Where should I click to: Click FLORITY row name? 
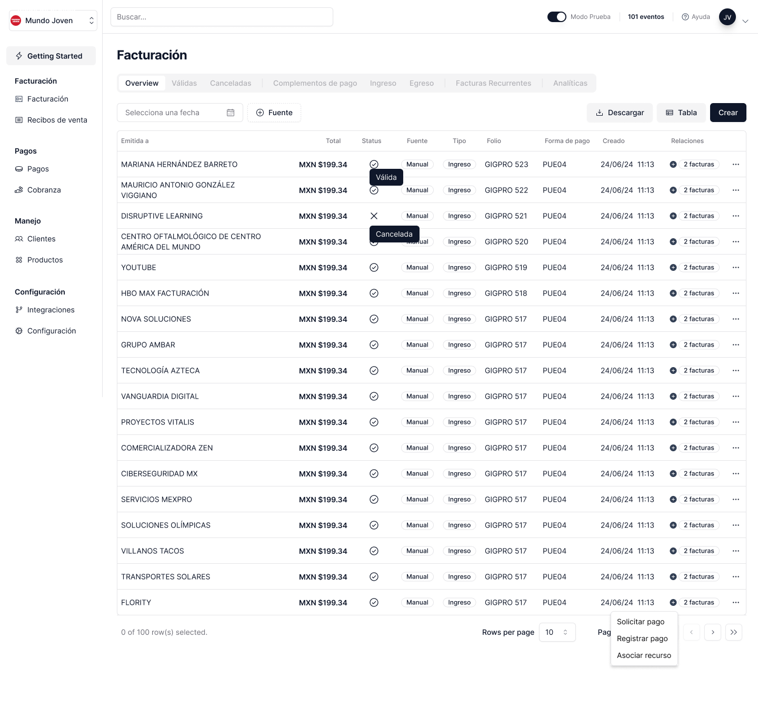pyautogui.click(x=136, y=603)
